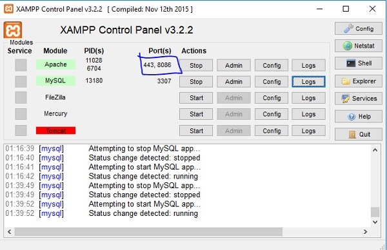387x250 pixels.
Task: Close the XAMPP window
Action: (x=372, y=9)
